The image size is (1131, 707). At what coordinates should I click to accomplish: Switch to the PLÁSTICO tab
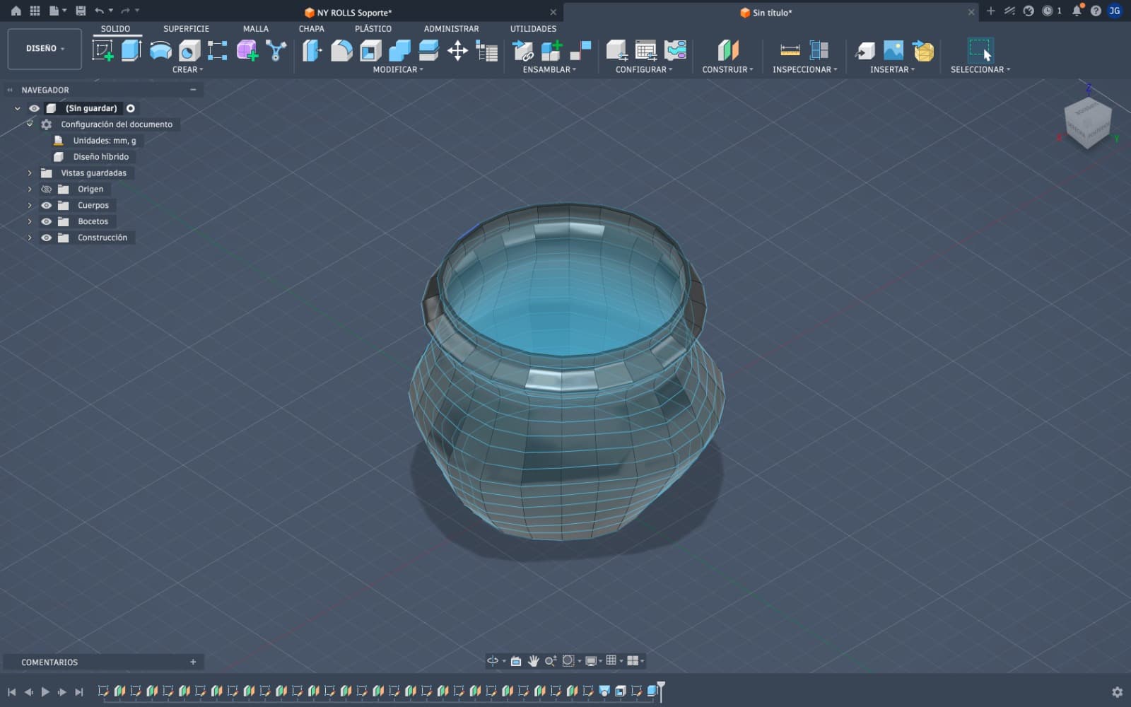[373, 29]
